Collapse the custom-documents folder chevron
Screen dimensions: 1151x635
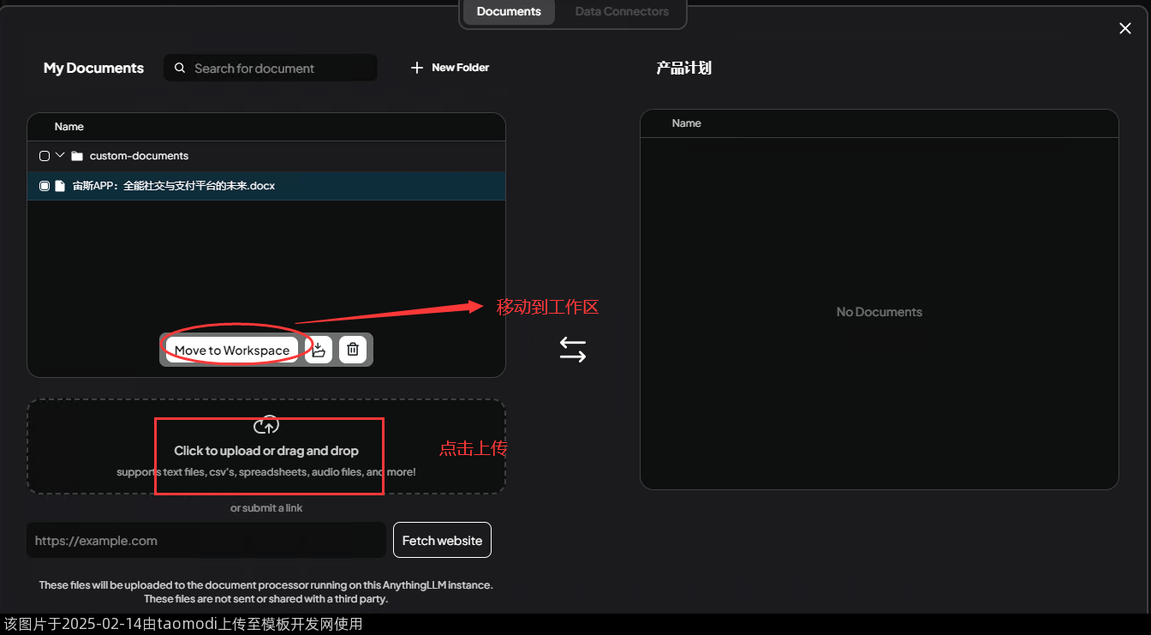tap(60, 155)
